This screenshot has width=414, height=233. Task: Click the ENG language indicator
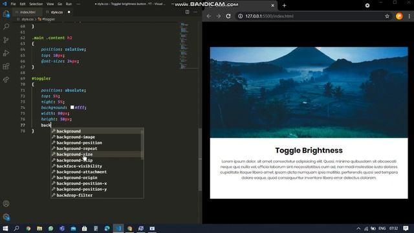[382, 228]
